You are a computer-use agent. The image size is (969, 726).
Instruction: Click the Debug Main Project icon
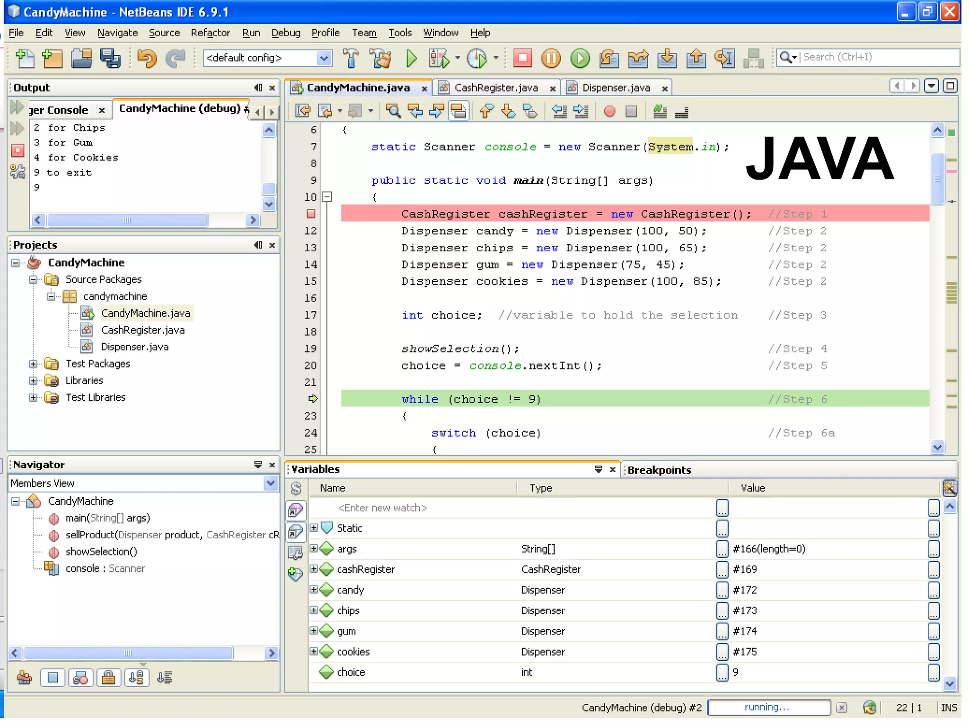pyautogui.click(x=439, y=58)
